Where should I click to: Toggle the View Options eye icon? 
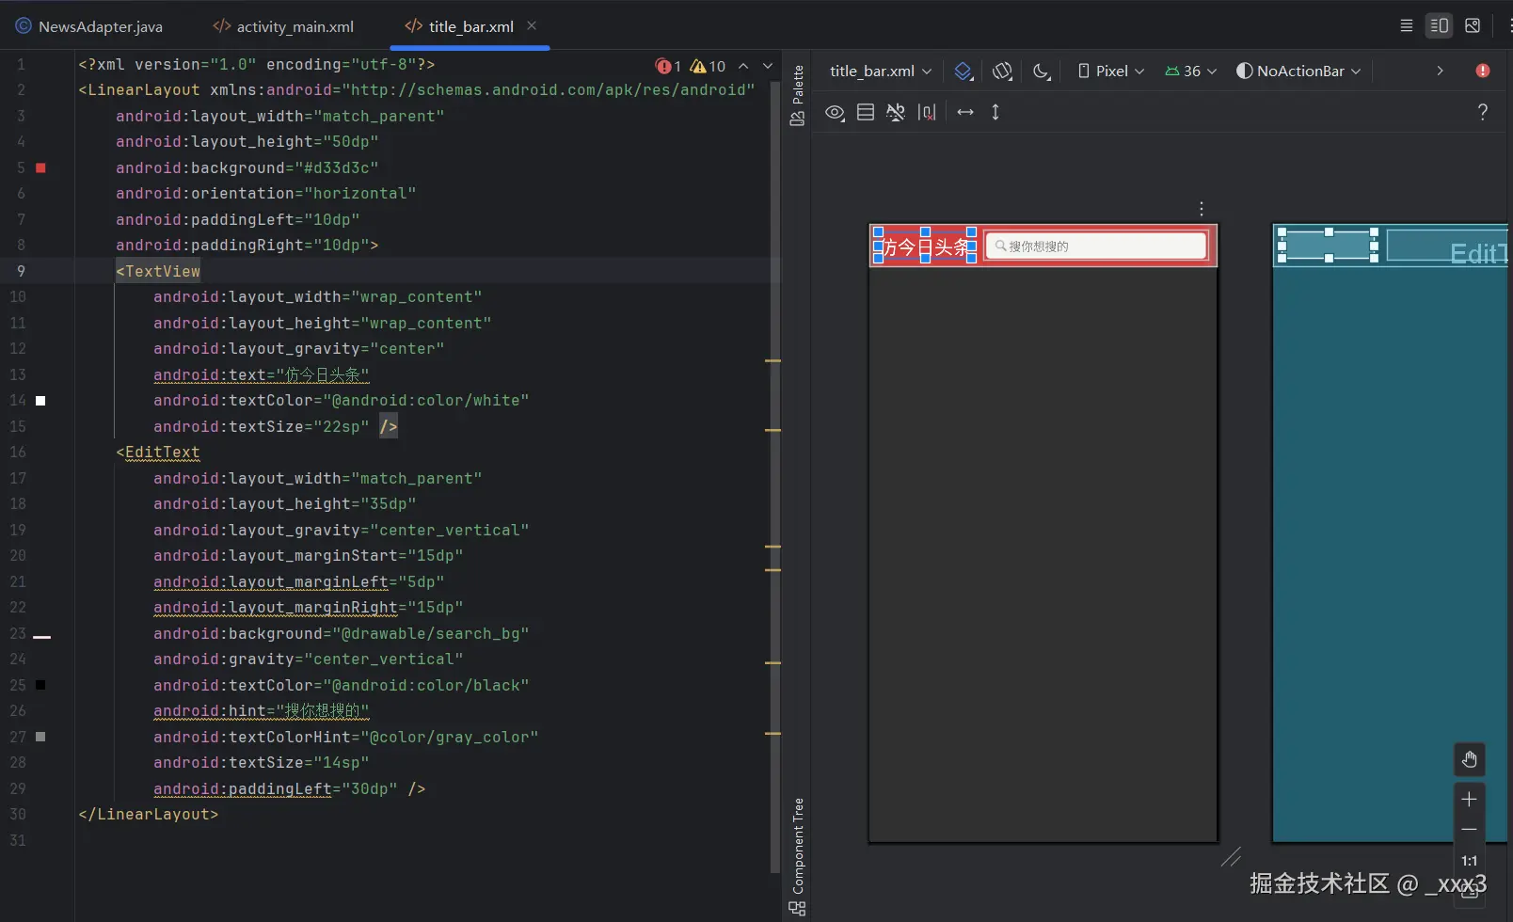pyautogui.click(x=835, y=113)
